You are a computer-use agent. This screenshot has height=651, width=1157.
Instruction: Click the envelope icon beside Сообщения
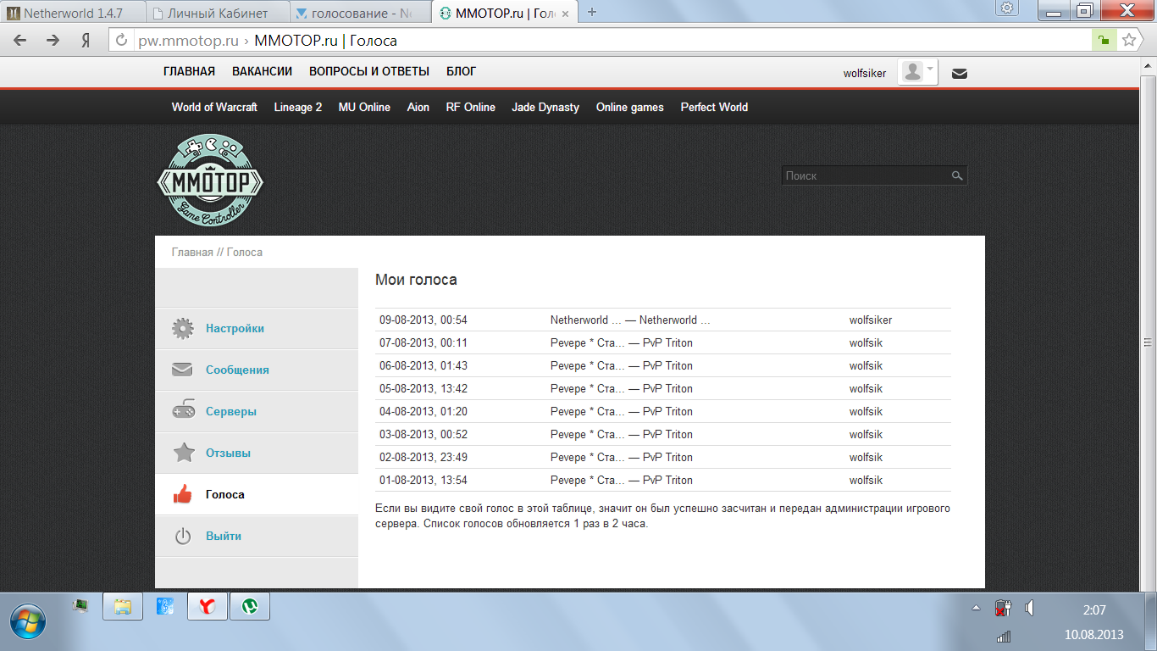[183, 370]
